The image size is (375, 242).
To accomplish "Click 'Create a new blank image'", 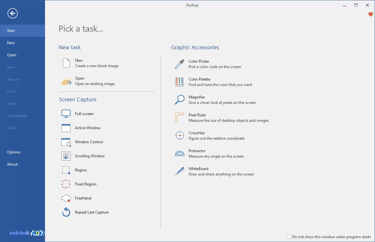I will 97,66.
